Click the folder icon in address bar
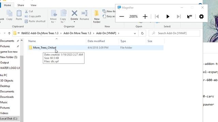The height and width of the screenshot is (122, 218). pyautogui.click(x=15, y=33)
